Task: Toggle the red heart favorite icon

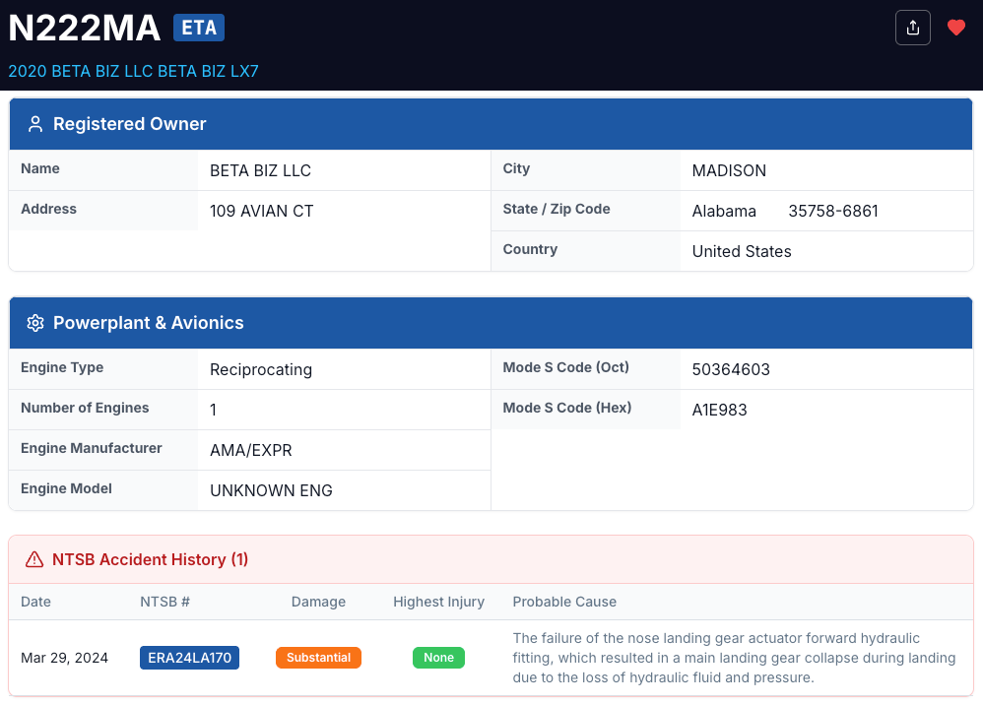Action: (x=955, y=28)
